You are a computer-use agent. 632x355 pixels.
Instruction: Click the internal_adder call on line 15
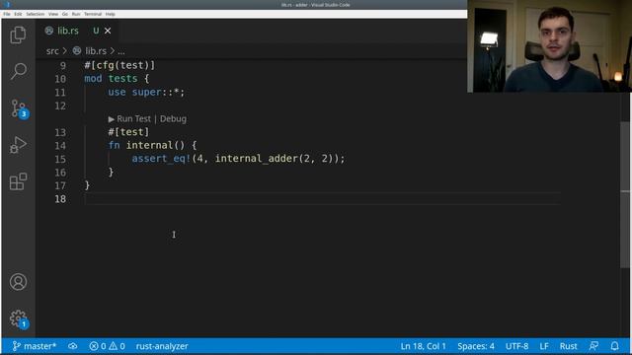[257, 159]
